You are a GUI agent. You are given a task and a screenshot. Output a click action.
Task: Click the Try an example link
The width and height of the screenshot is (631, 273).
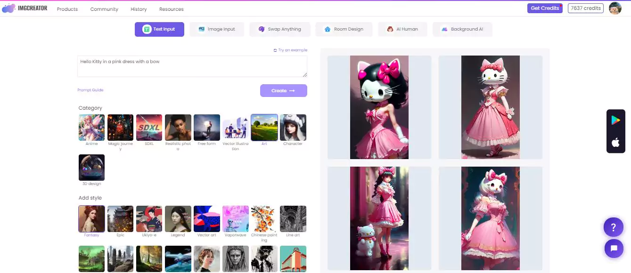tap(290, 50)
